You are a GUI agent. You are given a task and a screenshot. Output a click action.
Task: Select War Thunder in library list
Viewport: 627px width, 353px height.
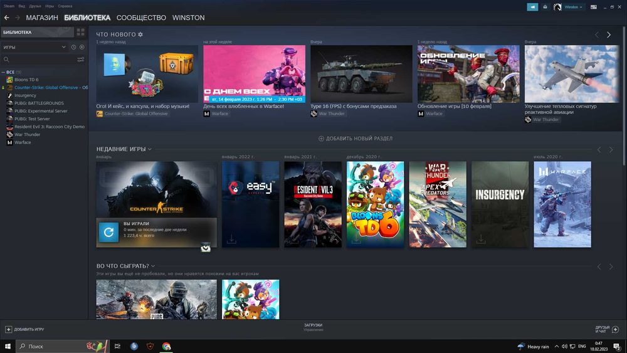[x=27, y=135]
